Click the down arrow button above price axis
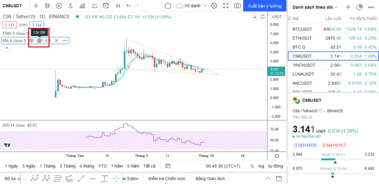This screenshot has height=184, width=379. coord(255,17)
